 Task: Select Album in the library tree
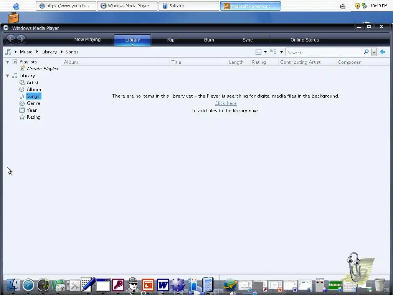point(34,89)
